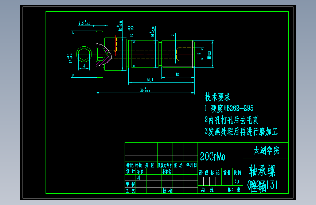
Task: Select the 年月日 header cell
Action: (x=191, y=165)
